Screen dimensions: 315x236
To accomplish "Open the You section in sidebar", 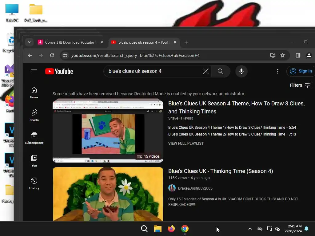I will click(34, 161).
